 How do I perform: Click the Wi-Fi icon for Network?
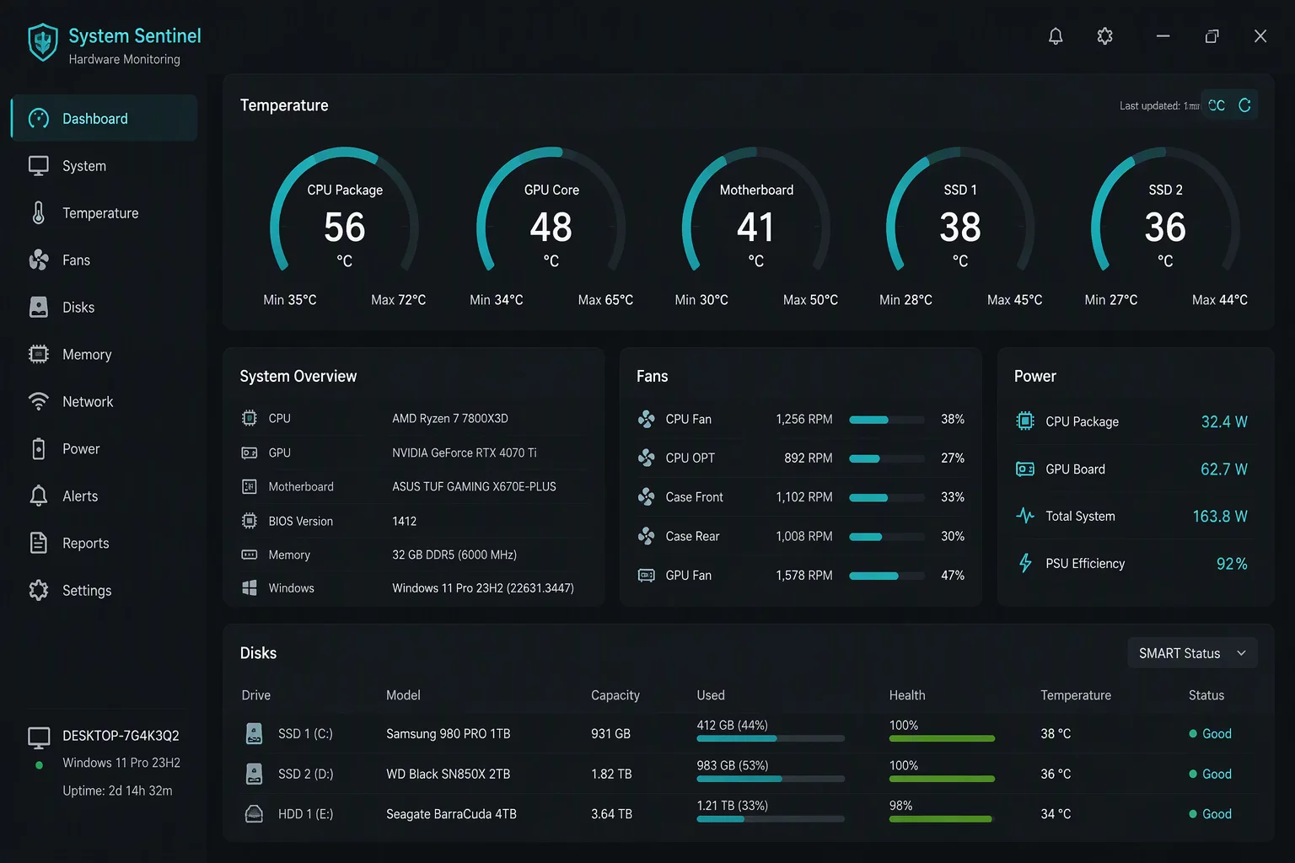[39, 402]
